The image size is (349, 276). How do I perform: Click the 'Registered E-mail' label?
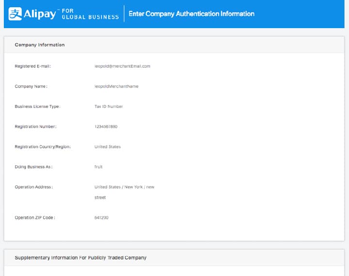click(32, 66)
